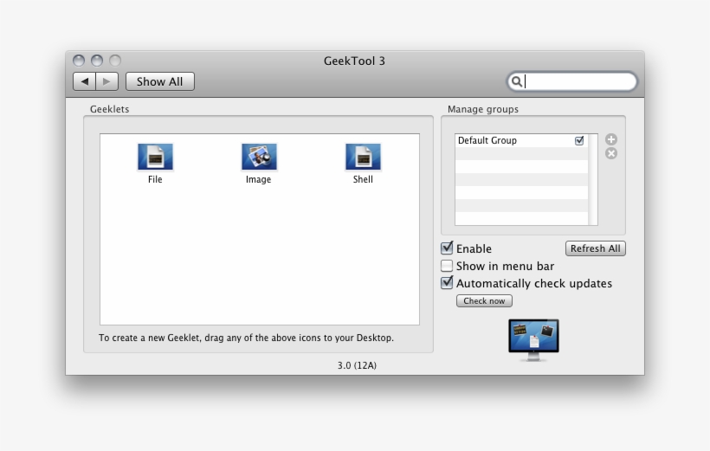Click the magnifying glass search icon

click(x=517, y=81)
